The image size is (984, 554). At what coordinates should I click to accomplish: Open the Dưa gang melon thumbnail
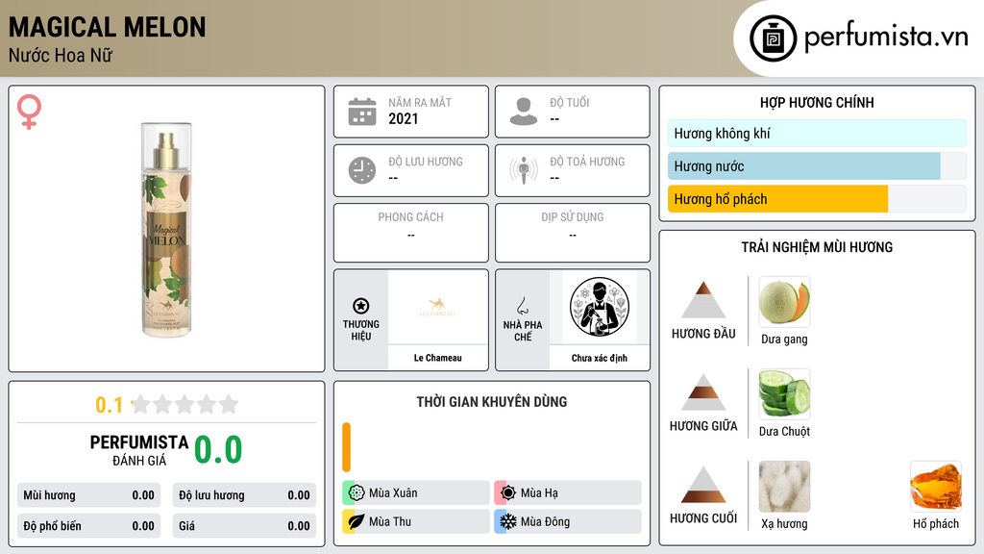click(x=784, y=302)
